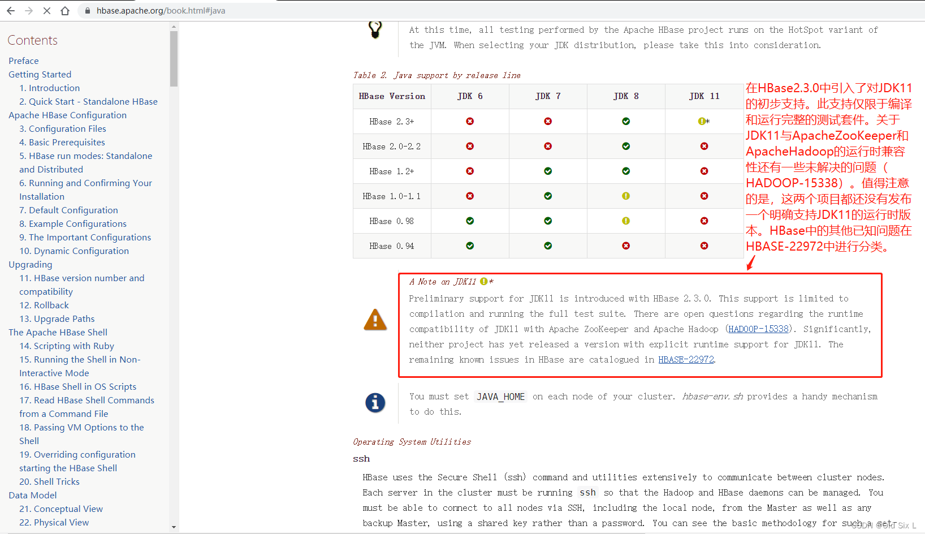Open The Apache HBase Shell section

click(x=58, y=332)
